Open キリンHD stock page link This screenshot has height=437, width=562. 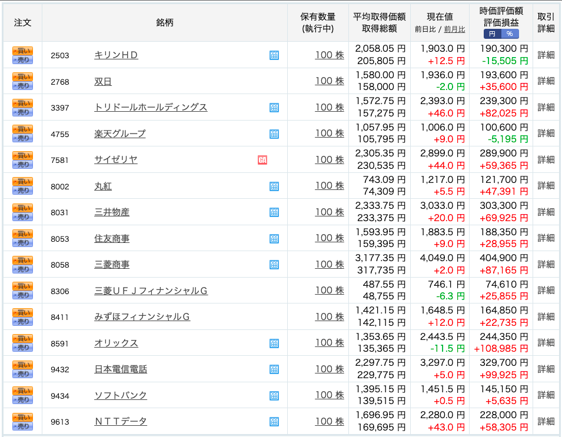[116, 55]
